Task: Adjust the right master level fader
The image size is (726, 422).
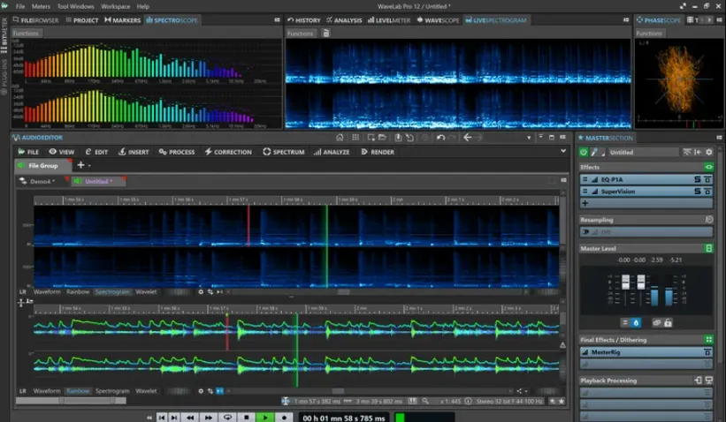Action: pos(641,282)
